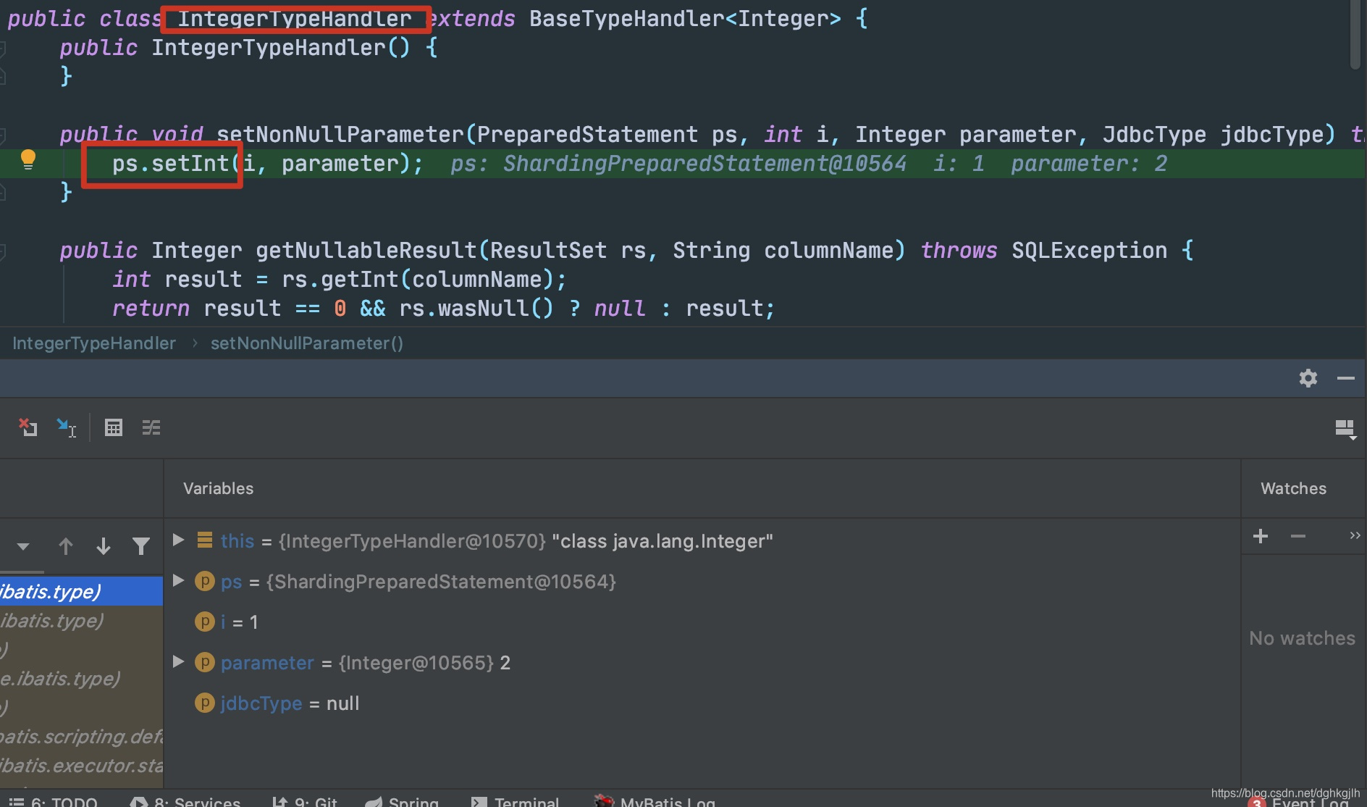The image size is (1367, 807).
Task: Open the 6: TODO tool tab
Action: pos(53,801)
